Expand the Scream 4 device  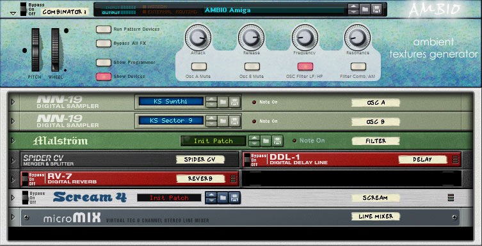pyautogui.click(x=13, y=198)
